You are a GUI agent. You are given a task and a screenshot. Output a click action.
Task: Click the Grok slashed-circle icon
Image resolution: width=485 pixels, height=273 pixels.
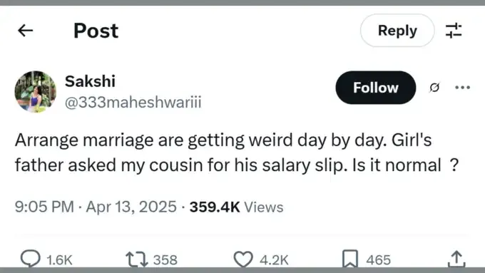click(x=434, y=88)
